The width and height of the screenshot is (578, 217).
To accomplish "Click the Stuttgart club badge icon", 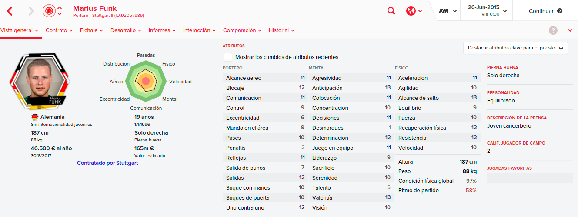I will tap(49, 11).
